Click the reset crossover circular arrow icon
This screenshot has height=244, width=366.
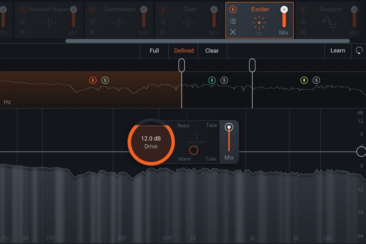[x=359, y=50]
